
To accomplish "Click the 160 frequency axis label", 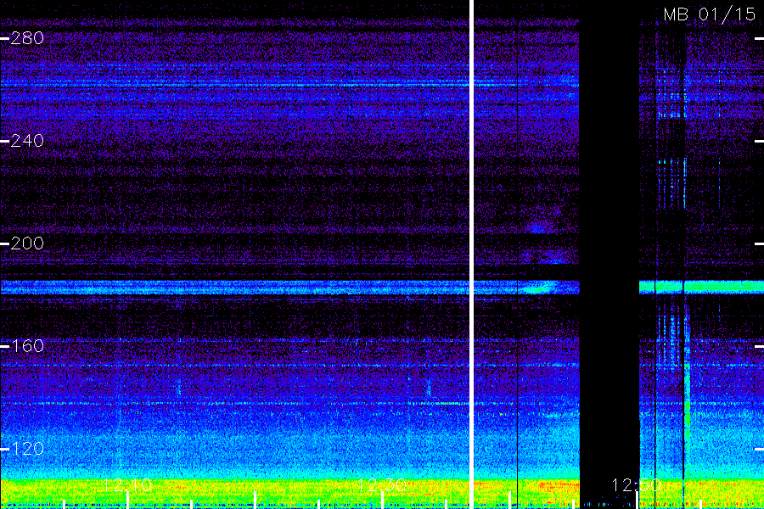I will tap(27, 346).
